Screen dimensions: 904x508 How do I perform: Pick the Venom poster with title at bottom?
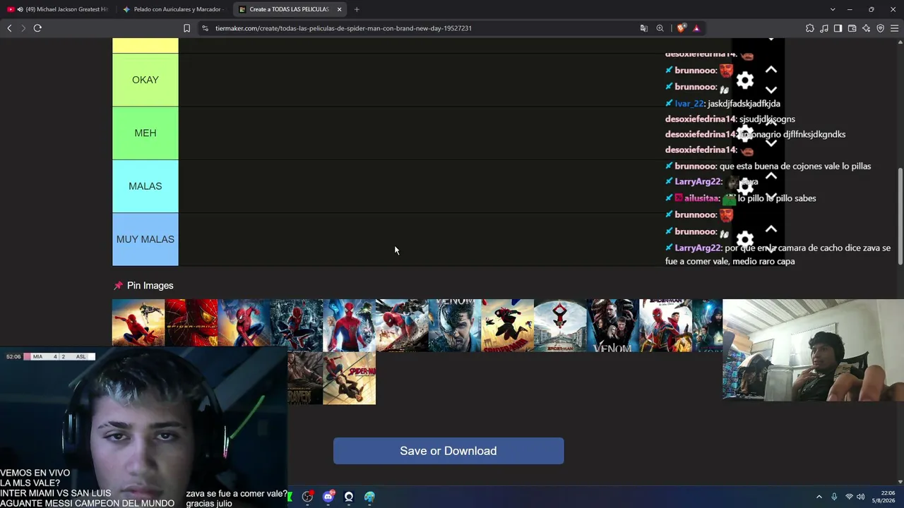[x=613, y=325]
